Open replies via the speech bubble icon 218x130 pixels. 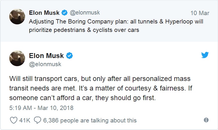click(x=38, y=120)
